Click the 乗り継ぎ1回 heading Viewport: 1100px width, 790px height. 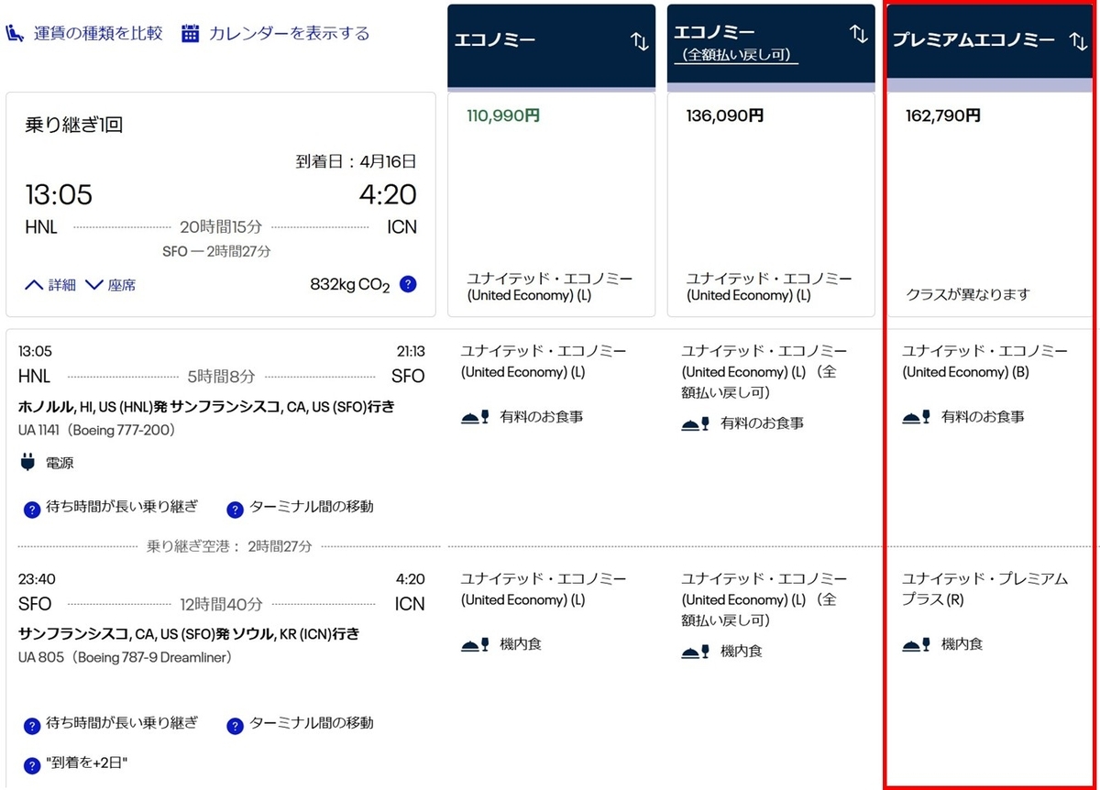point(74,126)
